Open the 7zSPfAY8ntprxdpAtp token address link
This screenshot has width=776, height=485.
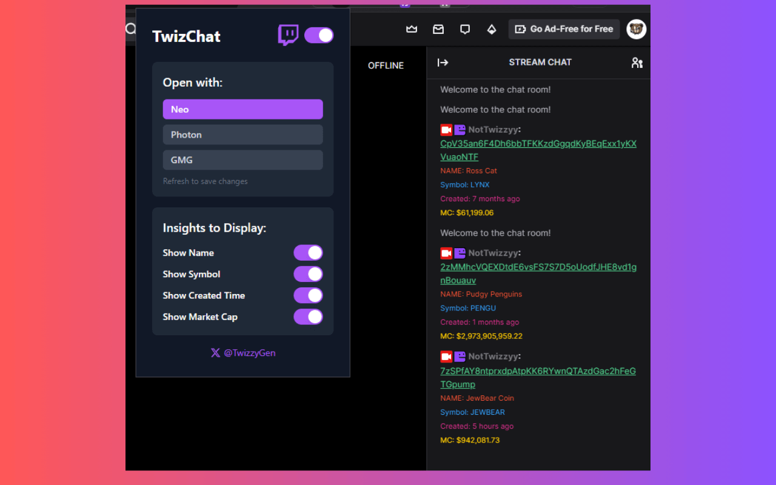pyautogui.click(x=538, y=378)
